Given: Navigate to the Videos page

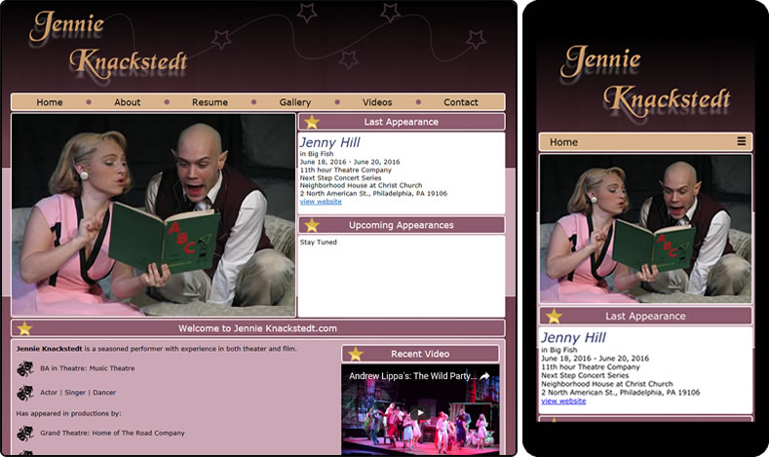Looking at the screenshot, I should pos(377,102).
